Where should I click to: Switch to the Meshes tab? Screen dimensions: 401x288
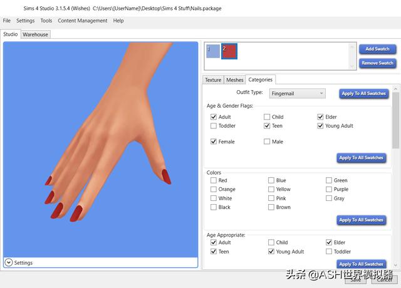234,80
